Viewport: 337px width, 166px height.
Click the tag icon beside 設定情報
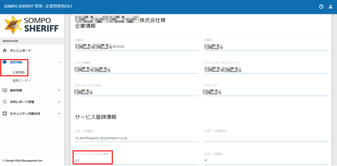pyautogui.click(x=5, y=62)
